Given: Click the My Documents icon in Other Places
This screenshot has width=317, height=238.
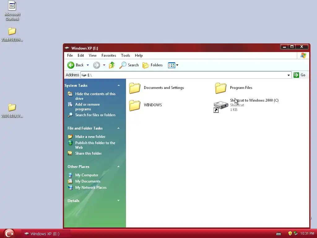Looking at the screenshot, I should (x=70, y=181).
